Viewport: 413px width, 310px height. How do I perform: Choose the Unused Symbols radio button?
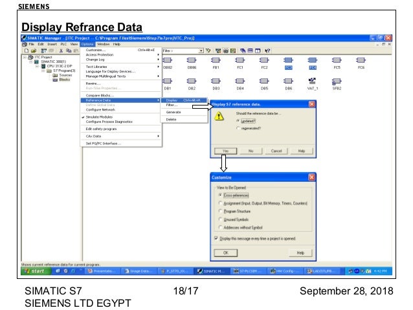point(220,219)
